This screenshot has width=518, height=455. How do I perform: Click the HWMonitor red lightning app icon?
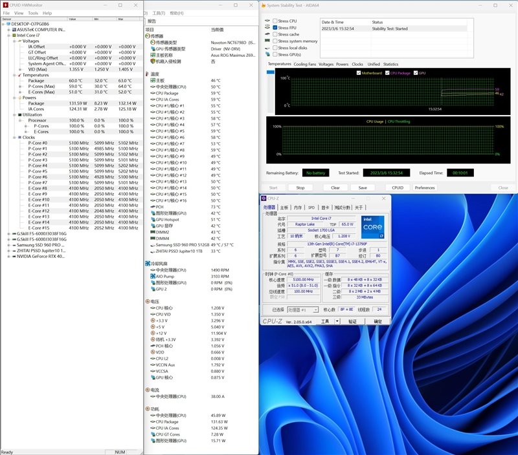[5, 5]
